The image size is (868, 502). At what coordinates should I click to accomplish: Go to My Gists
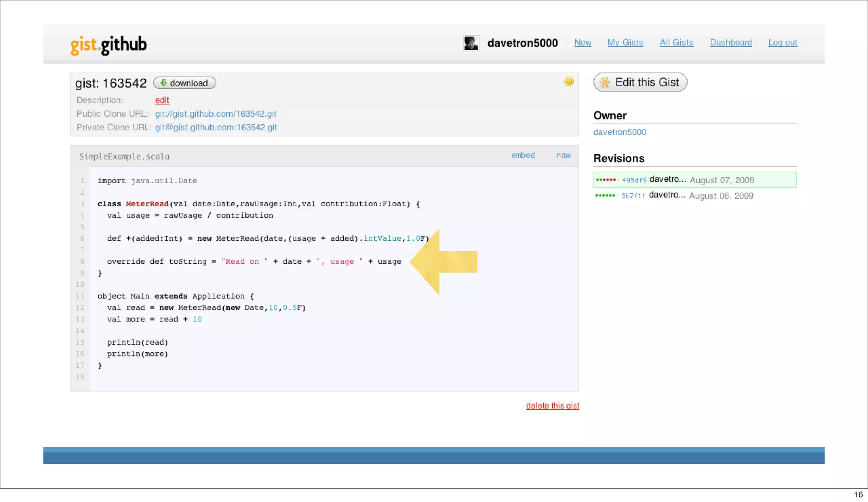click(x=625, y=43)
